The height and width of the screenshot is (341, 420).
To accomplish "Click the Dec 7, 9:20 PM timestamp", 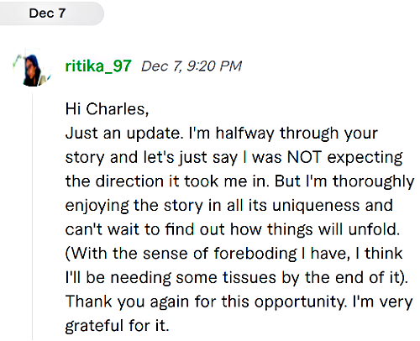I will (192, 66).
